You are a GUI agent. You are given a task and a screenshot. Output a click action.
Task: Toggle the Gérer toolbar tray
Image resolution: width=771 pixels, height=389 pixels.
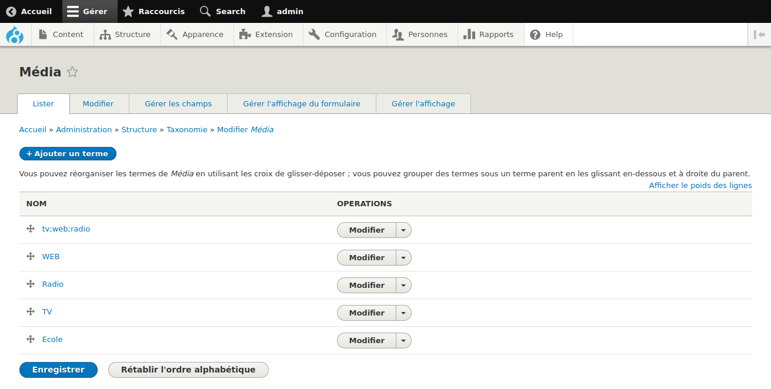tap(89, 11)
